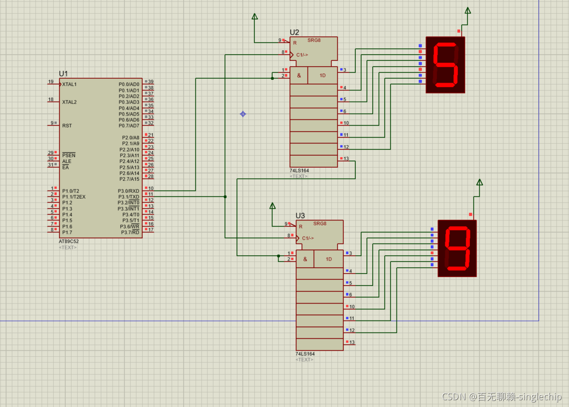Click the blue origin marker crosshair
This screenshot has height=407, width=569.
pyautogui.click(x=243, y=114)
